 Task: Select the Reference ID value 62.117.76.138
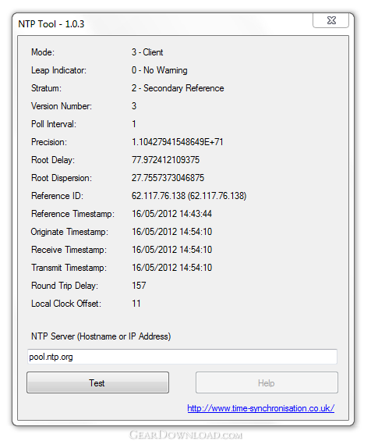(189, 196)
